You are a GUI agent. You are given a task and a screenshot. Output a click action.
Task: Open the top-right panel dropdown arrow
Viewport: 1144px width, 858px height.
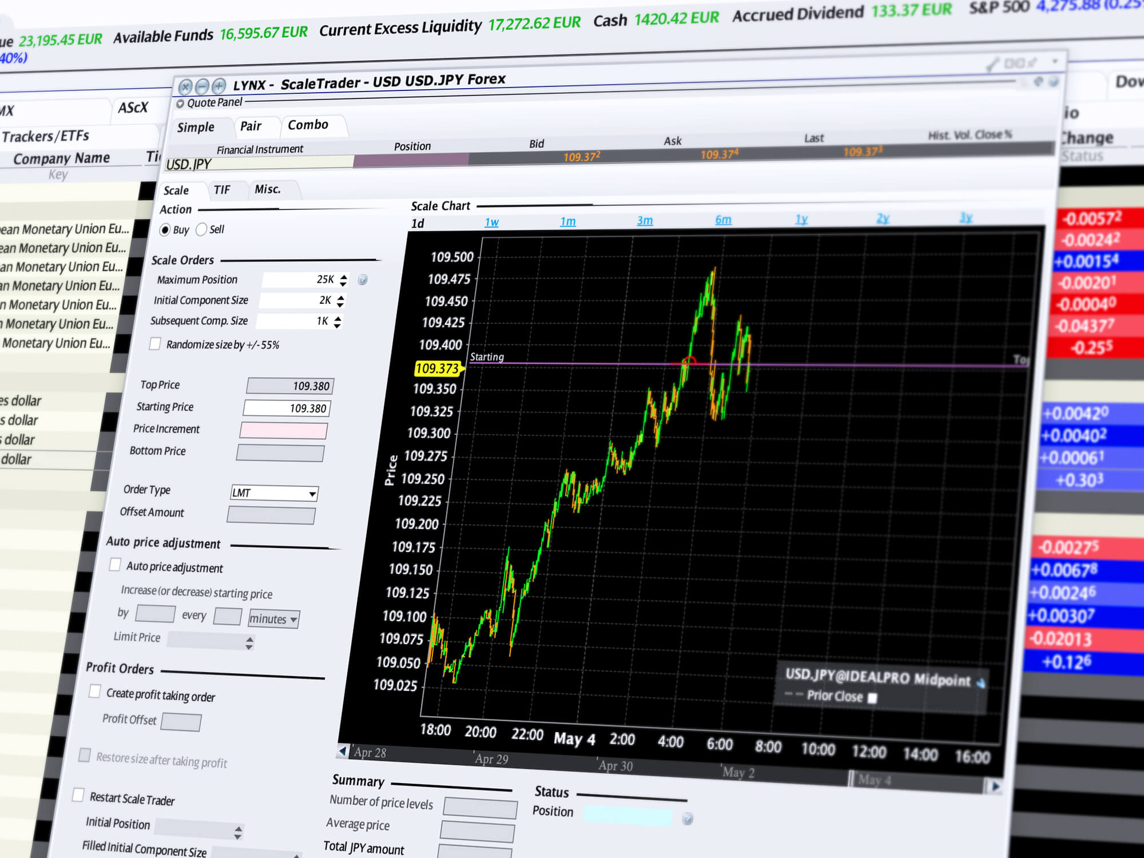pyautogui.click(x=1055, y=61)
